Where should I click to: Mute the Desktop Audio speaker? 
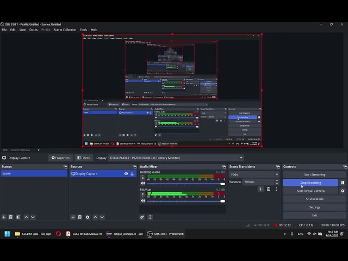[x=143, y=184]
